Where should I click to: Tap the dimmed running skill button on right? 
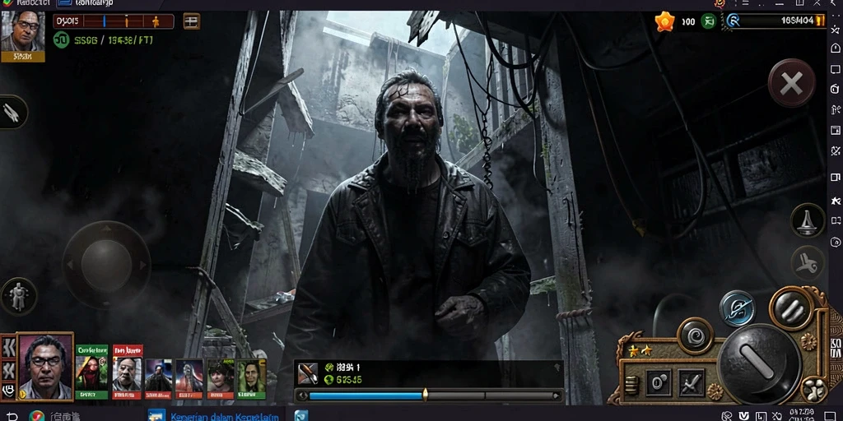807,262
